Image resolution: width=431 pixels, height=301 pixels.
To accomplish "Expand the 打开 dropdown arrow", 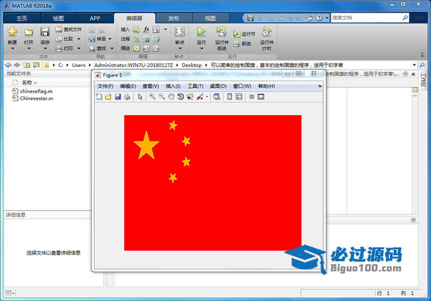I will pos(28,49).
